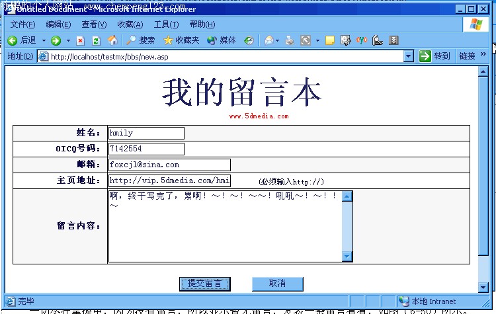Click the 转到 Go button
The height and width of the screenshot is (314, 496).
434,56
